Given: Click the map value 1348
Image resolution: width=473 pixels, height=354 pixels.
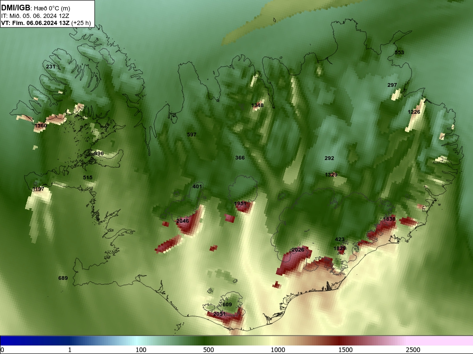Looking at the screenshot, I should pyautogui.click(x=257, y=105).
